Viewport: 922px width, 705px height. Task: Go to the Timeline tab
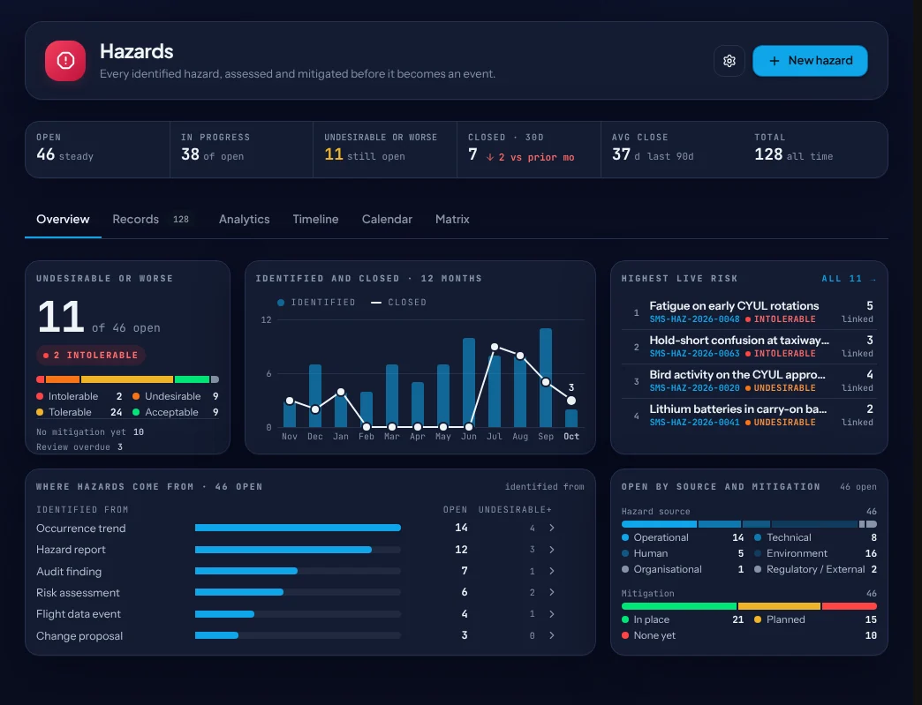pyautogui.click(x=316, y=219)
